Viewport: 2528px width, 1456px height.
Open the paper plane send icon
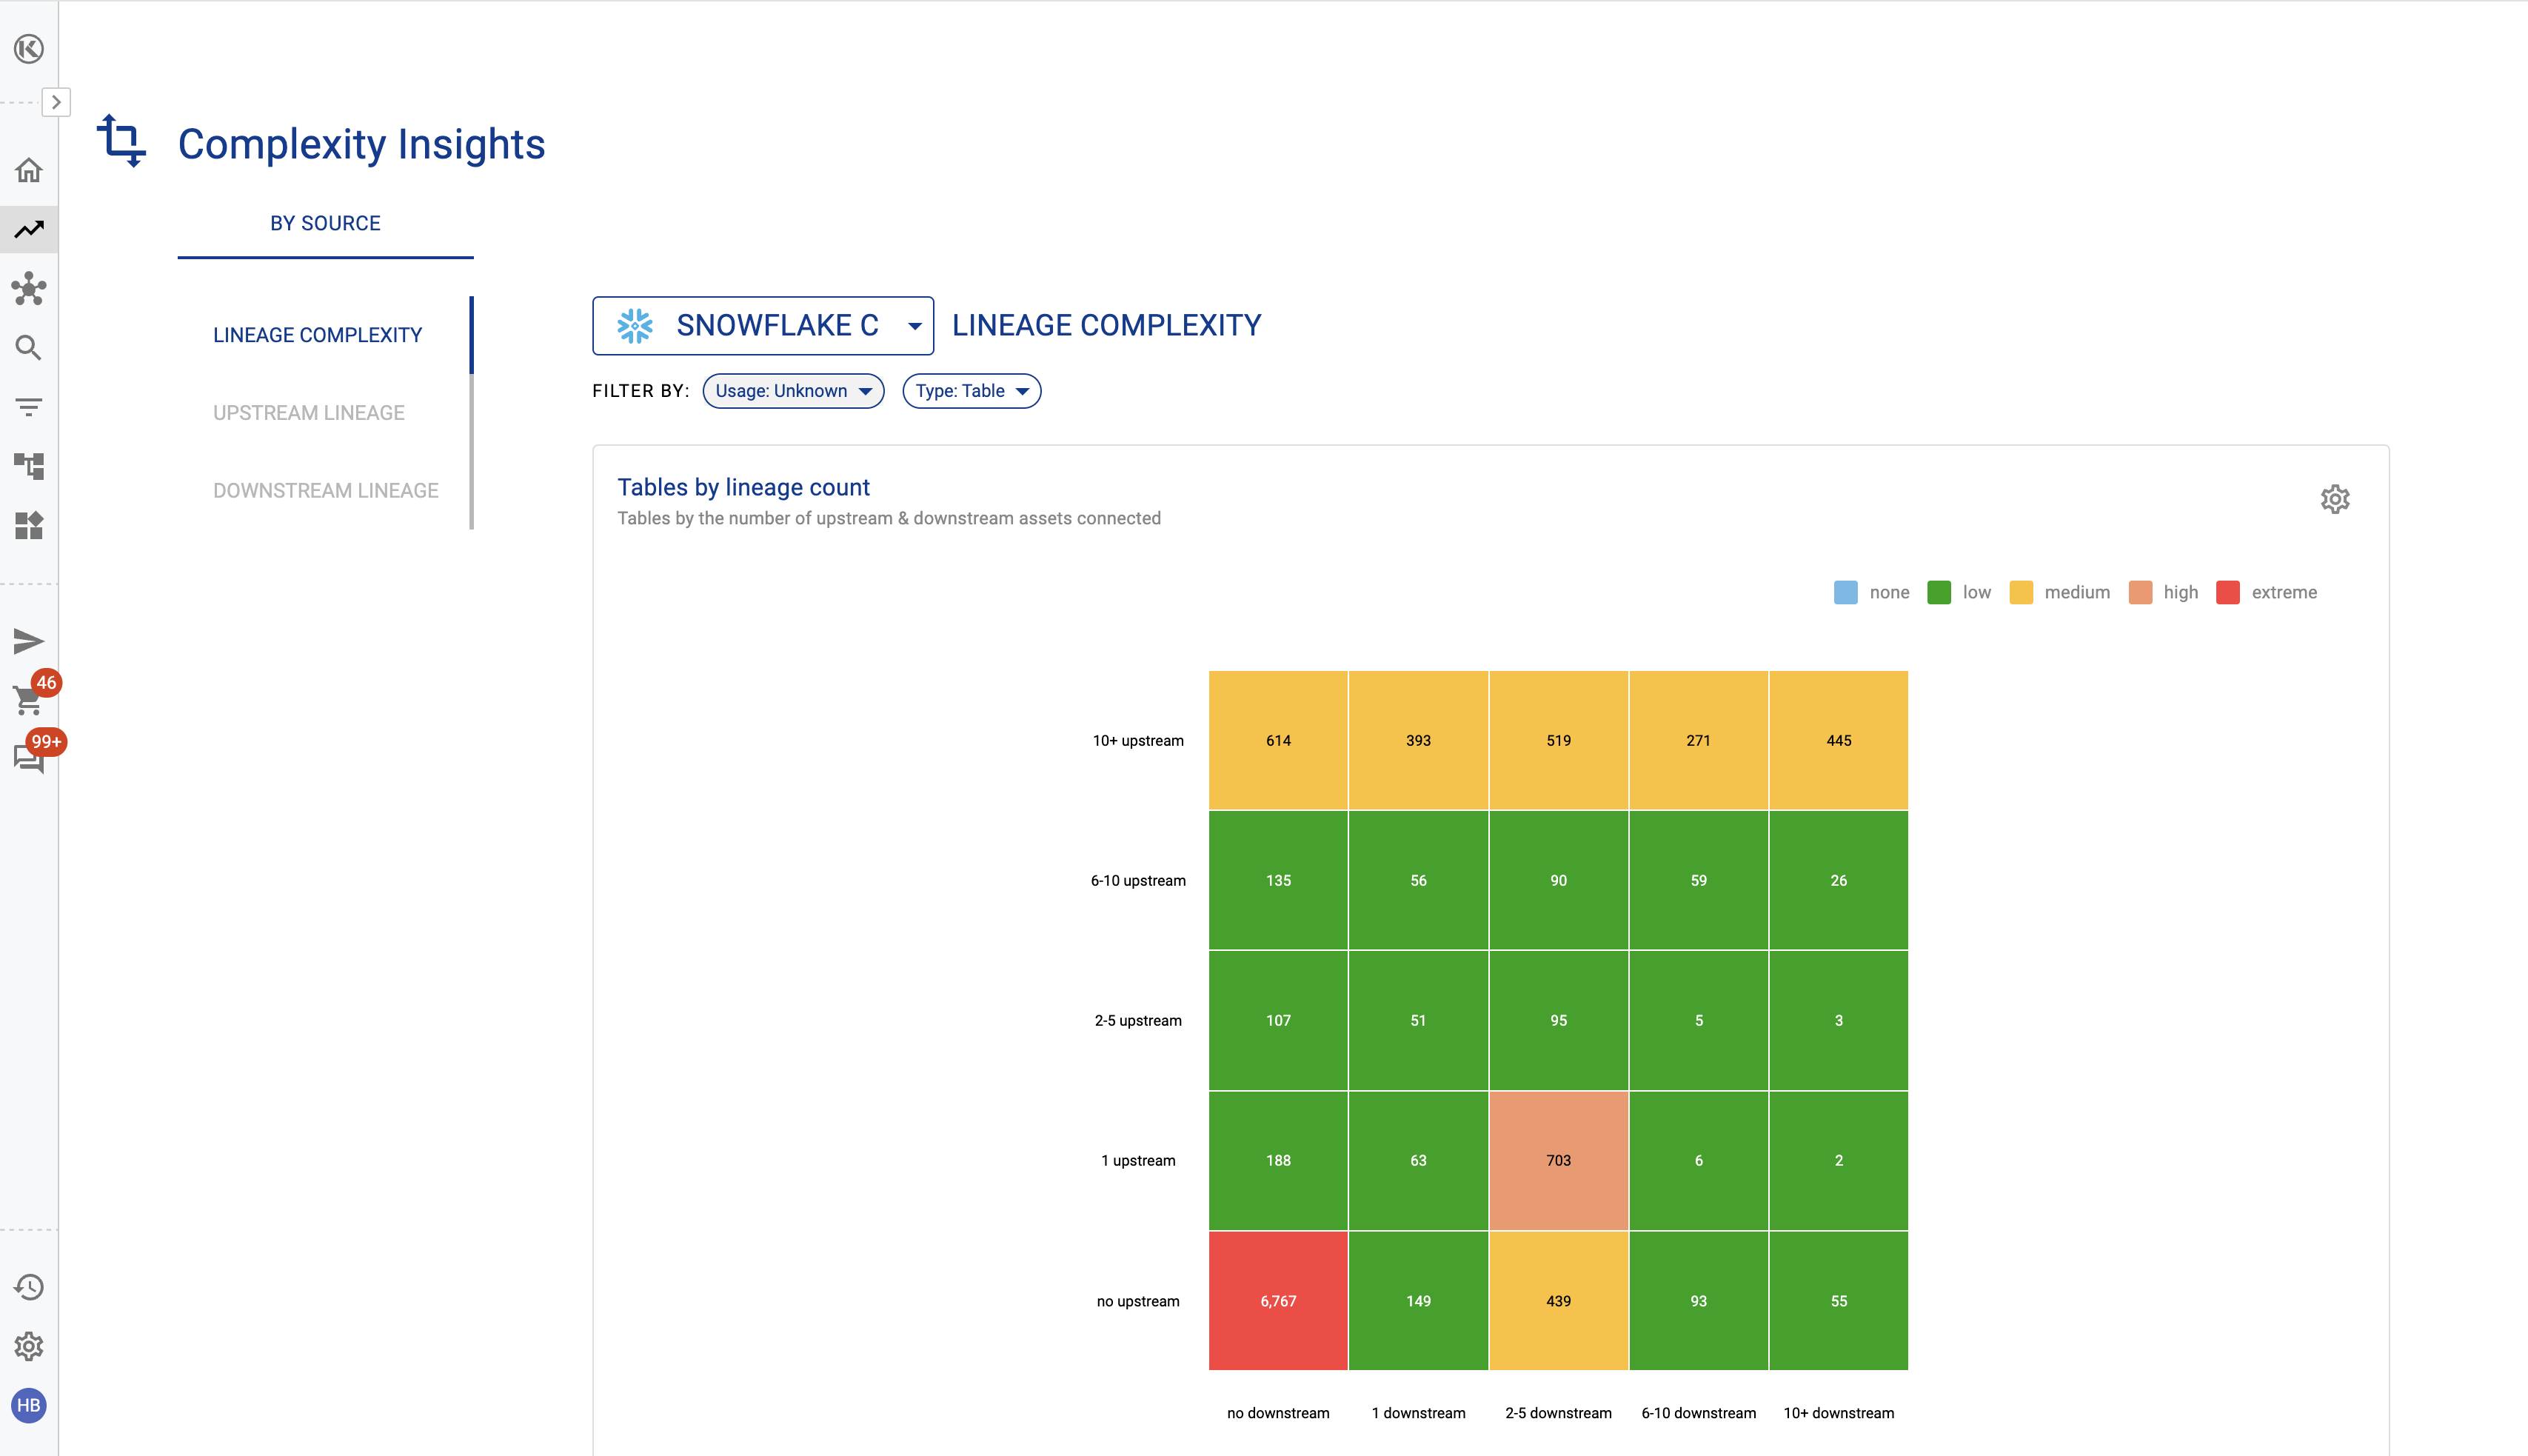(29, 641)
